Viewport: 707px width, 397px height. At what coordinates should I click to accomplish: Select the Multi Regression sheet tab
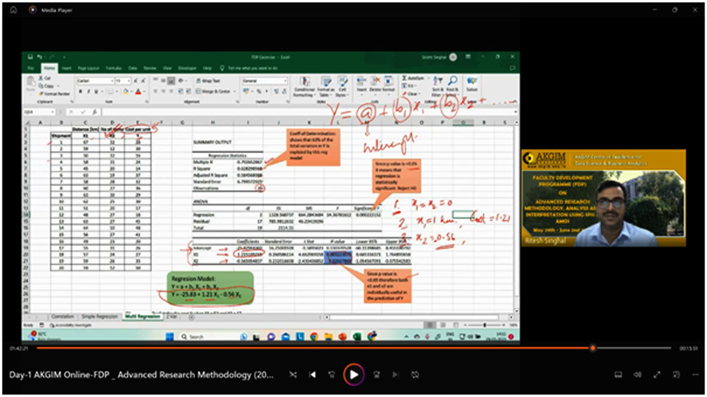(x=142, y=316)
